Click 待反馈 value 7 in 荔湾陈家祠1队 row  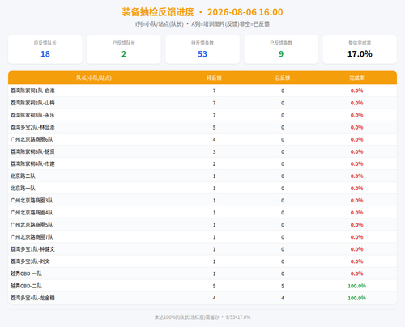coord(214,91)
